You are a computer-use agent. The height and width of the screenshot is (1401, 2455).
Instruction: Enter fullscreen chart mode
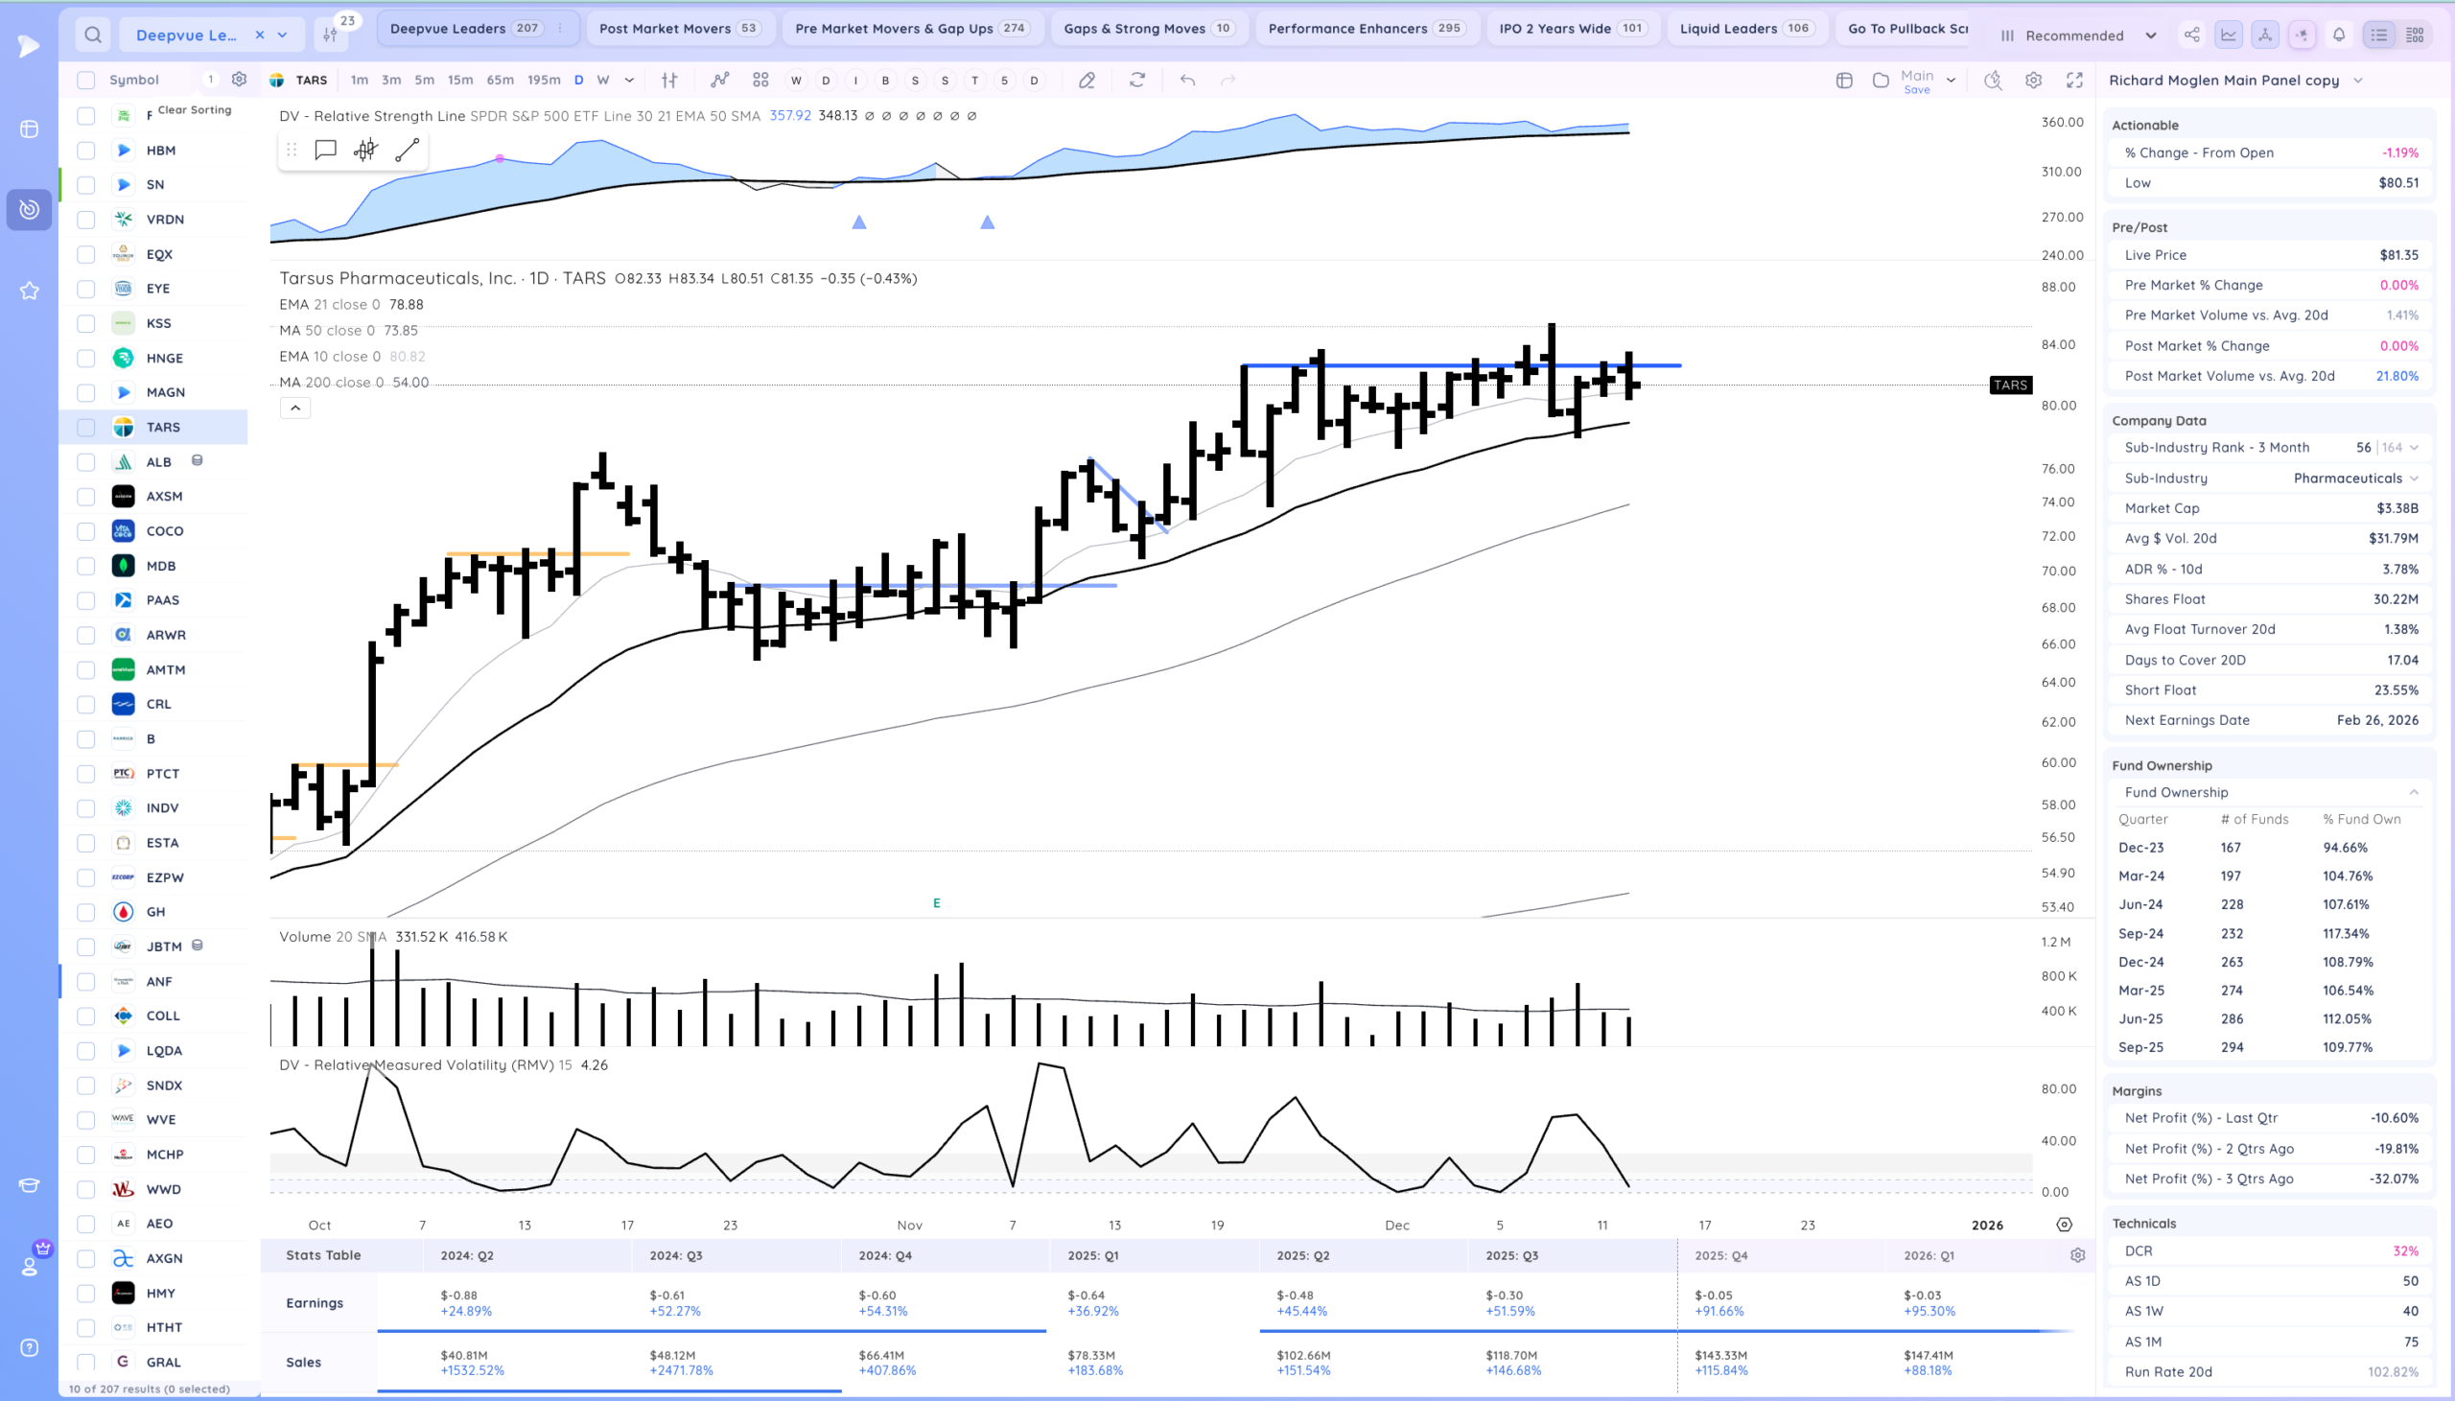[2075, 80]
